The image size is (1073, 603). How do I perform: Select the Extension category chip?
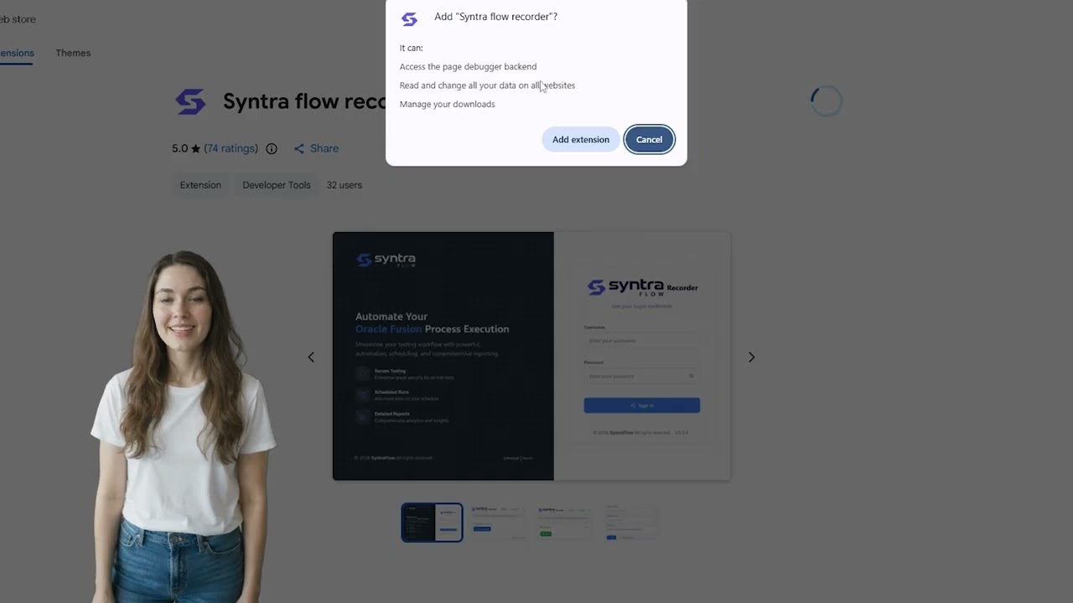click(x=200, y=185)
